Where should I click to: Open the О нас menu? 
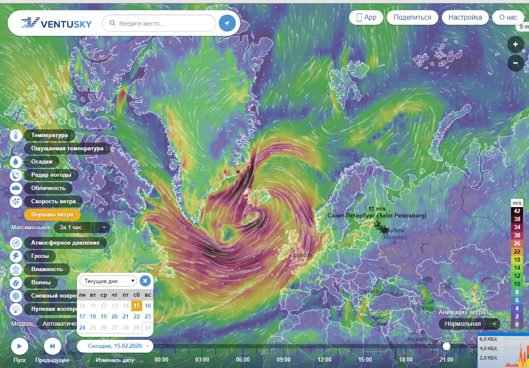pyautogui.click(x=508, y=18)
